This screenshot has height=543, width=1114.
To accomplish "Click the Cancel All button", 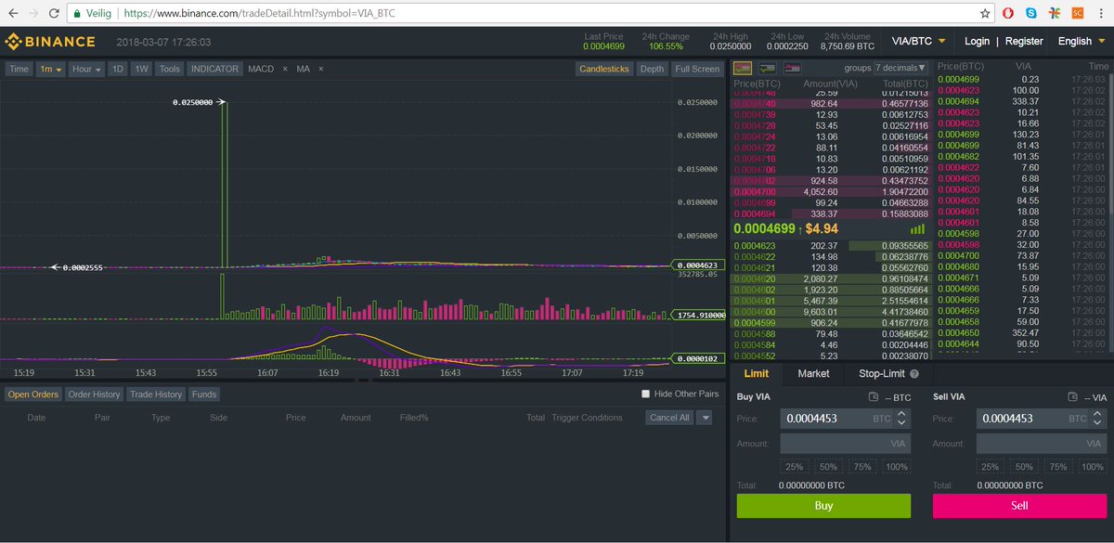I will (669, 418).
